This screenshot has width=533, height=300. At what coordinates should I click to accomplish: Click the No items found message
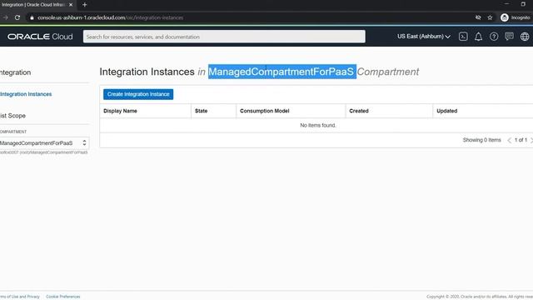318,125
